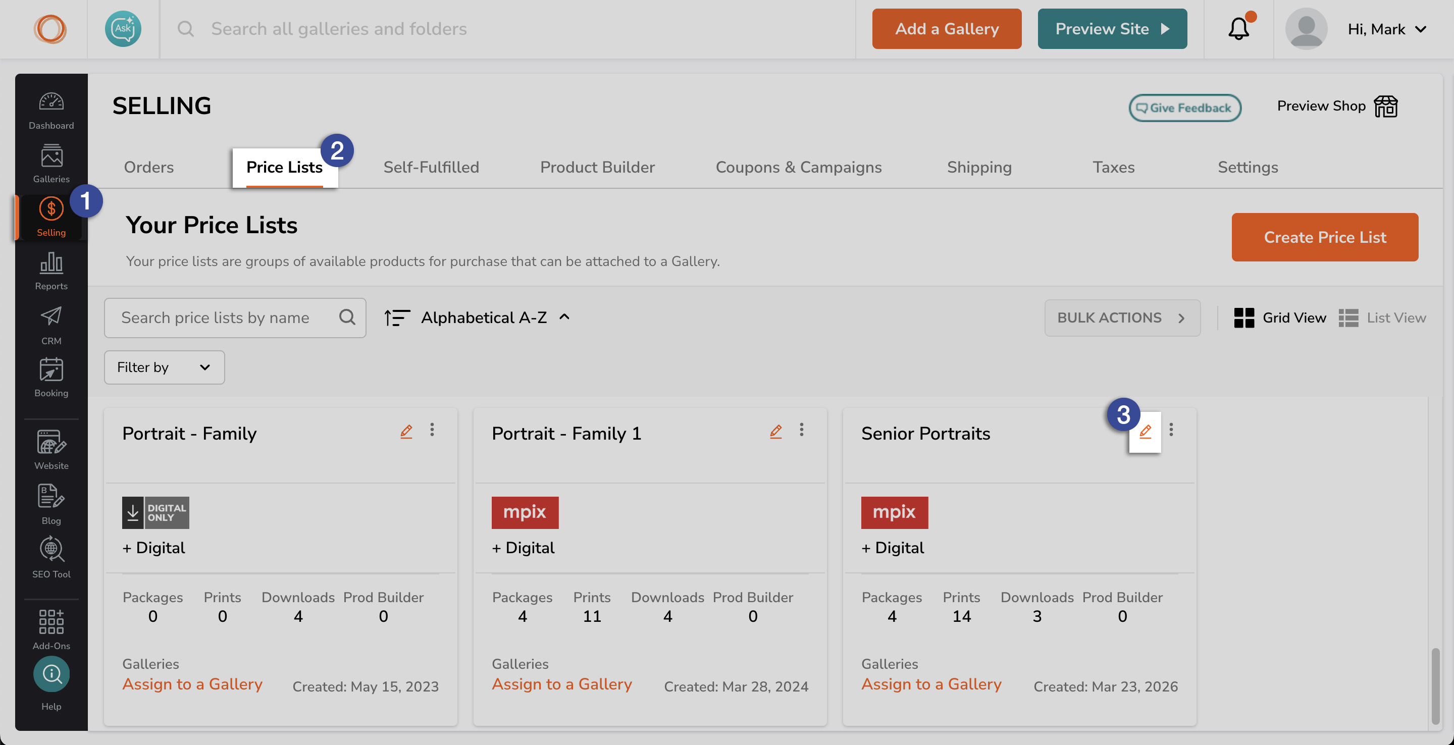Click the Create Price List button
Image resolution: width=1454 pixels, height=745 pixels.
(x=1325, y=237)
